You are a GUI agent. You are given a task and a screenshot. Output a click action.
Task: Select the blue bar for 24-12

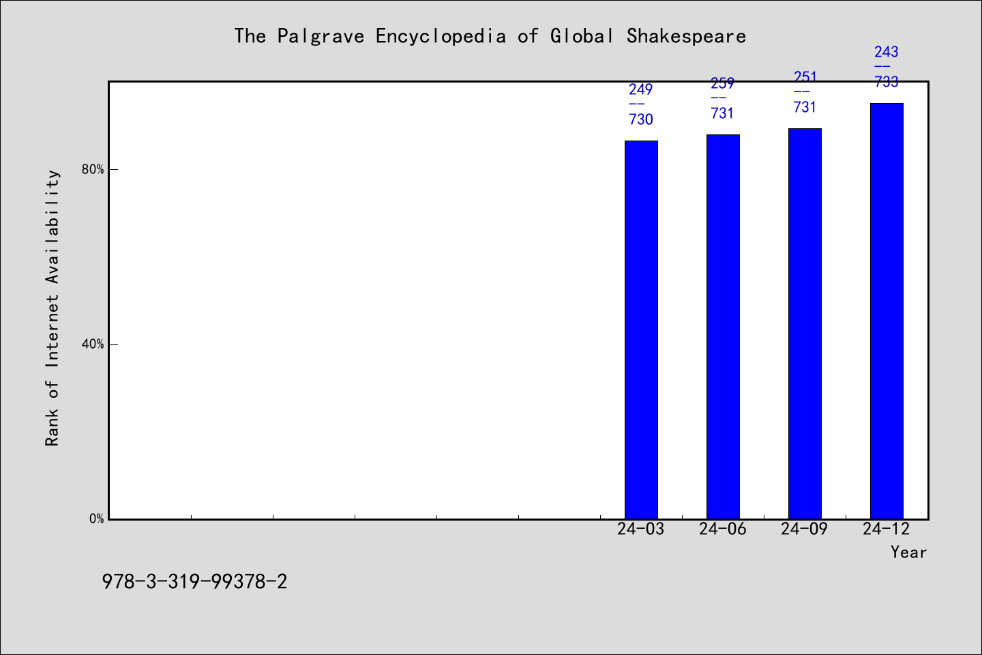pos(887,311)
